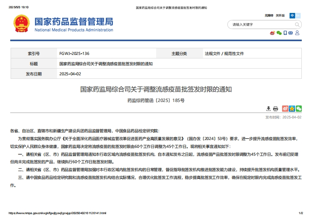
Task: Share the article to Weibo (red share button)
Action: point(286,109)
